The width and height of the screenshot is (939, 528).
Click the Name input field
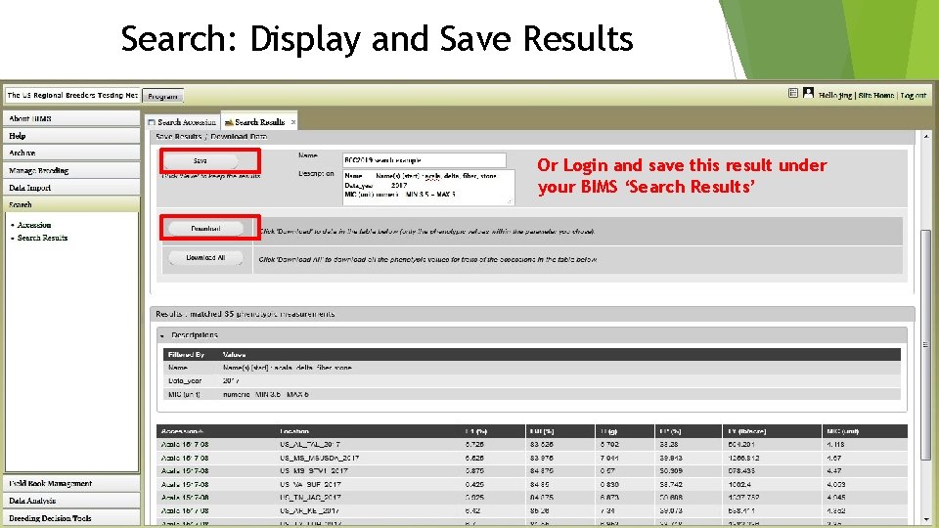click(x=424, y=159)
